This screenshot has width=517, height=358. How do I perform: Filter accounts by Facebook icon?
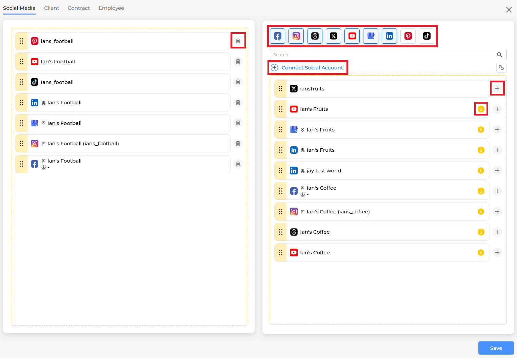[278, 36]
